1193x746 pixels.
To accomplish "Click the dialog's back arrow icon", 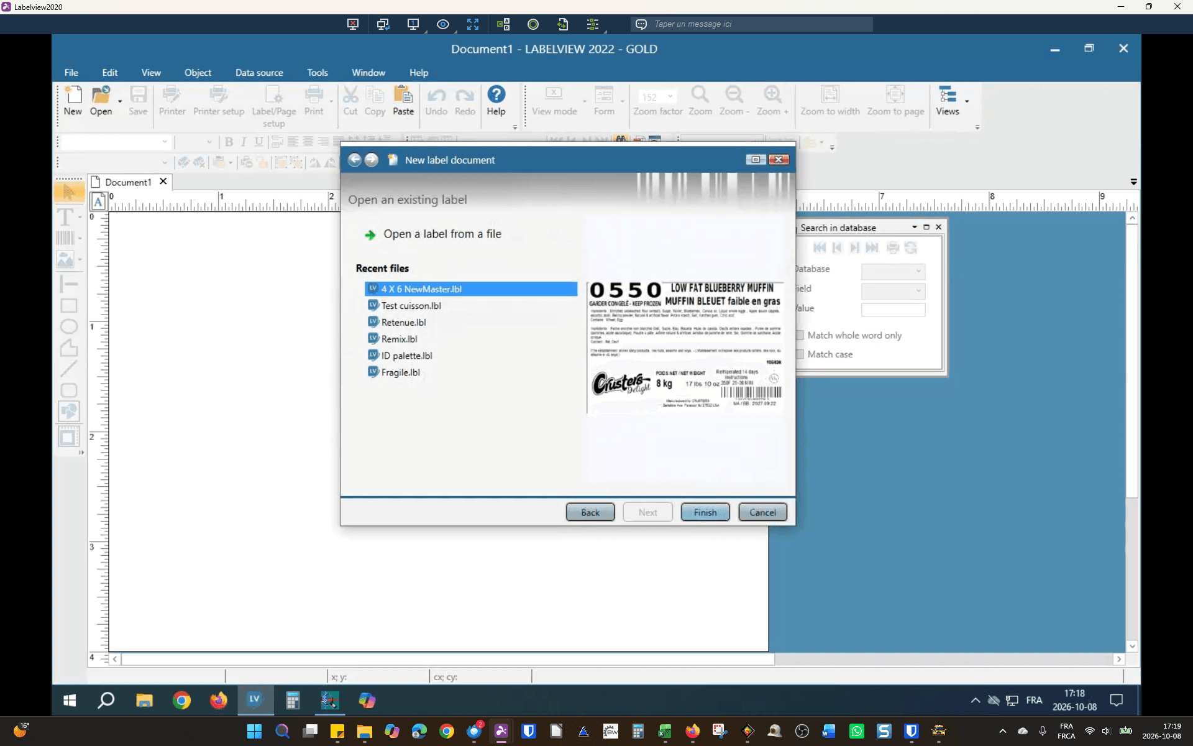I will point(354,160).
